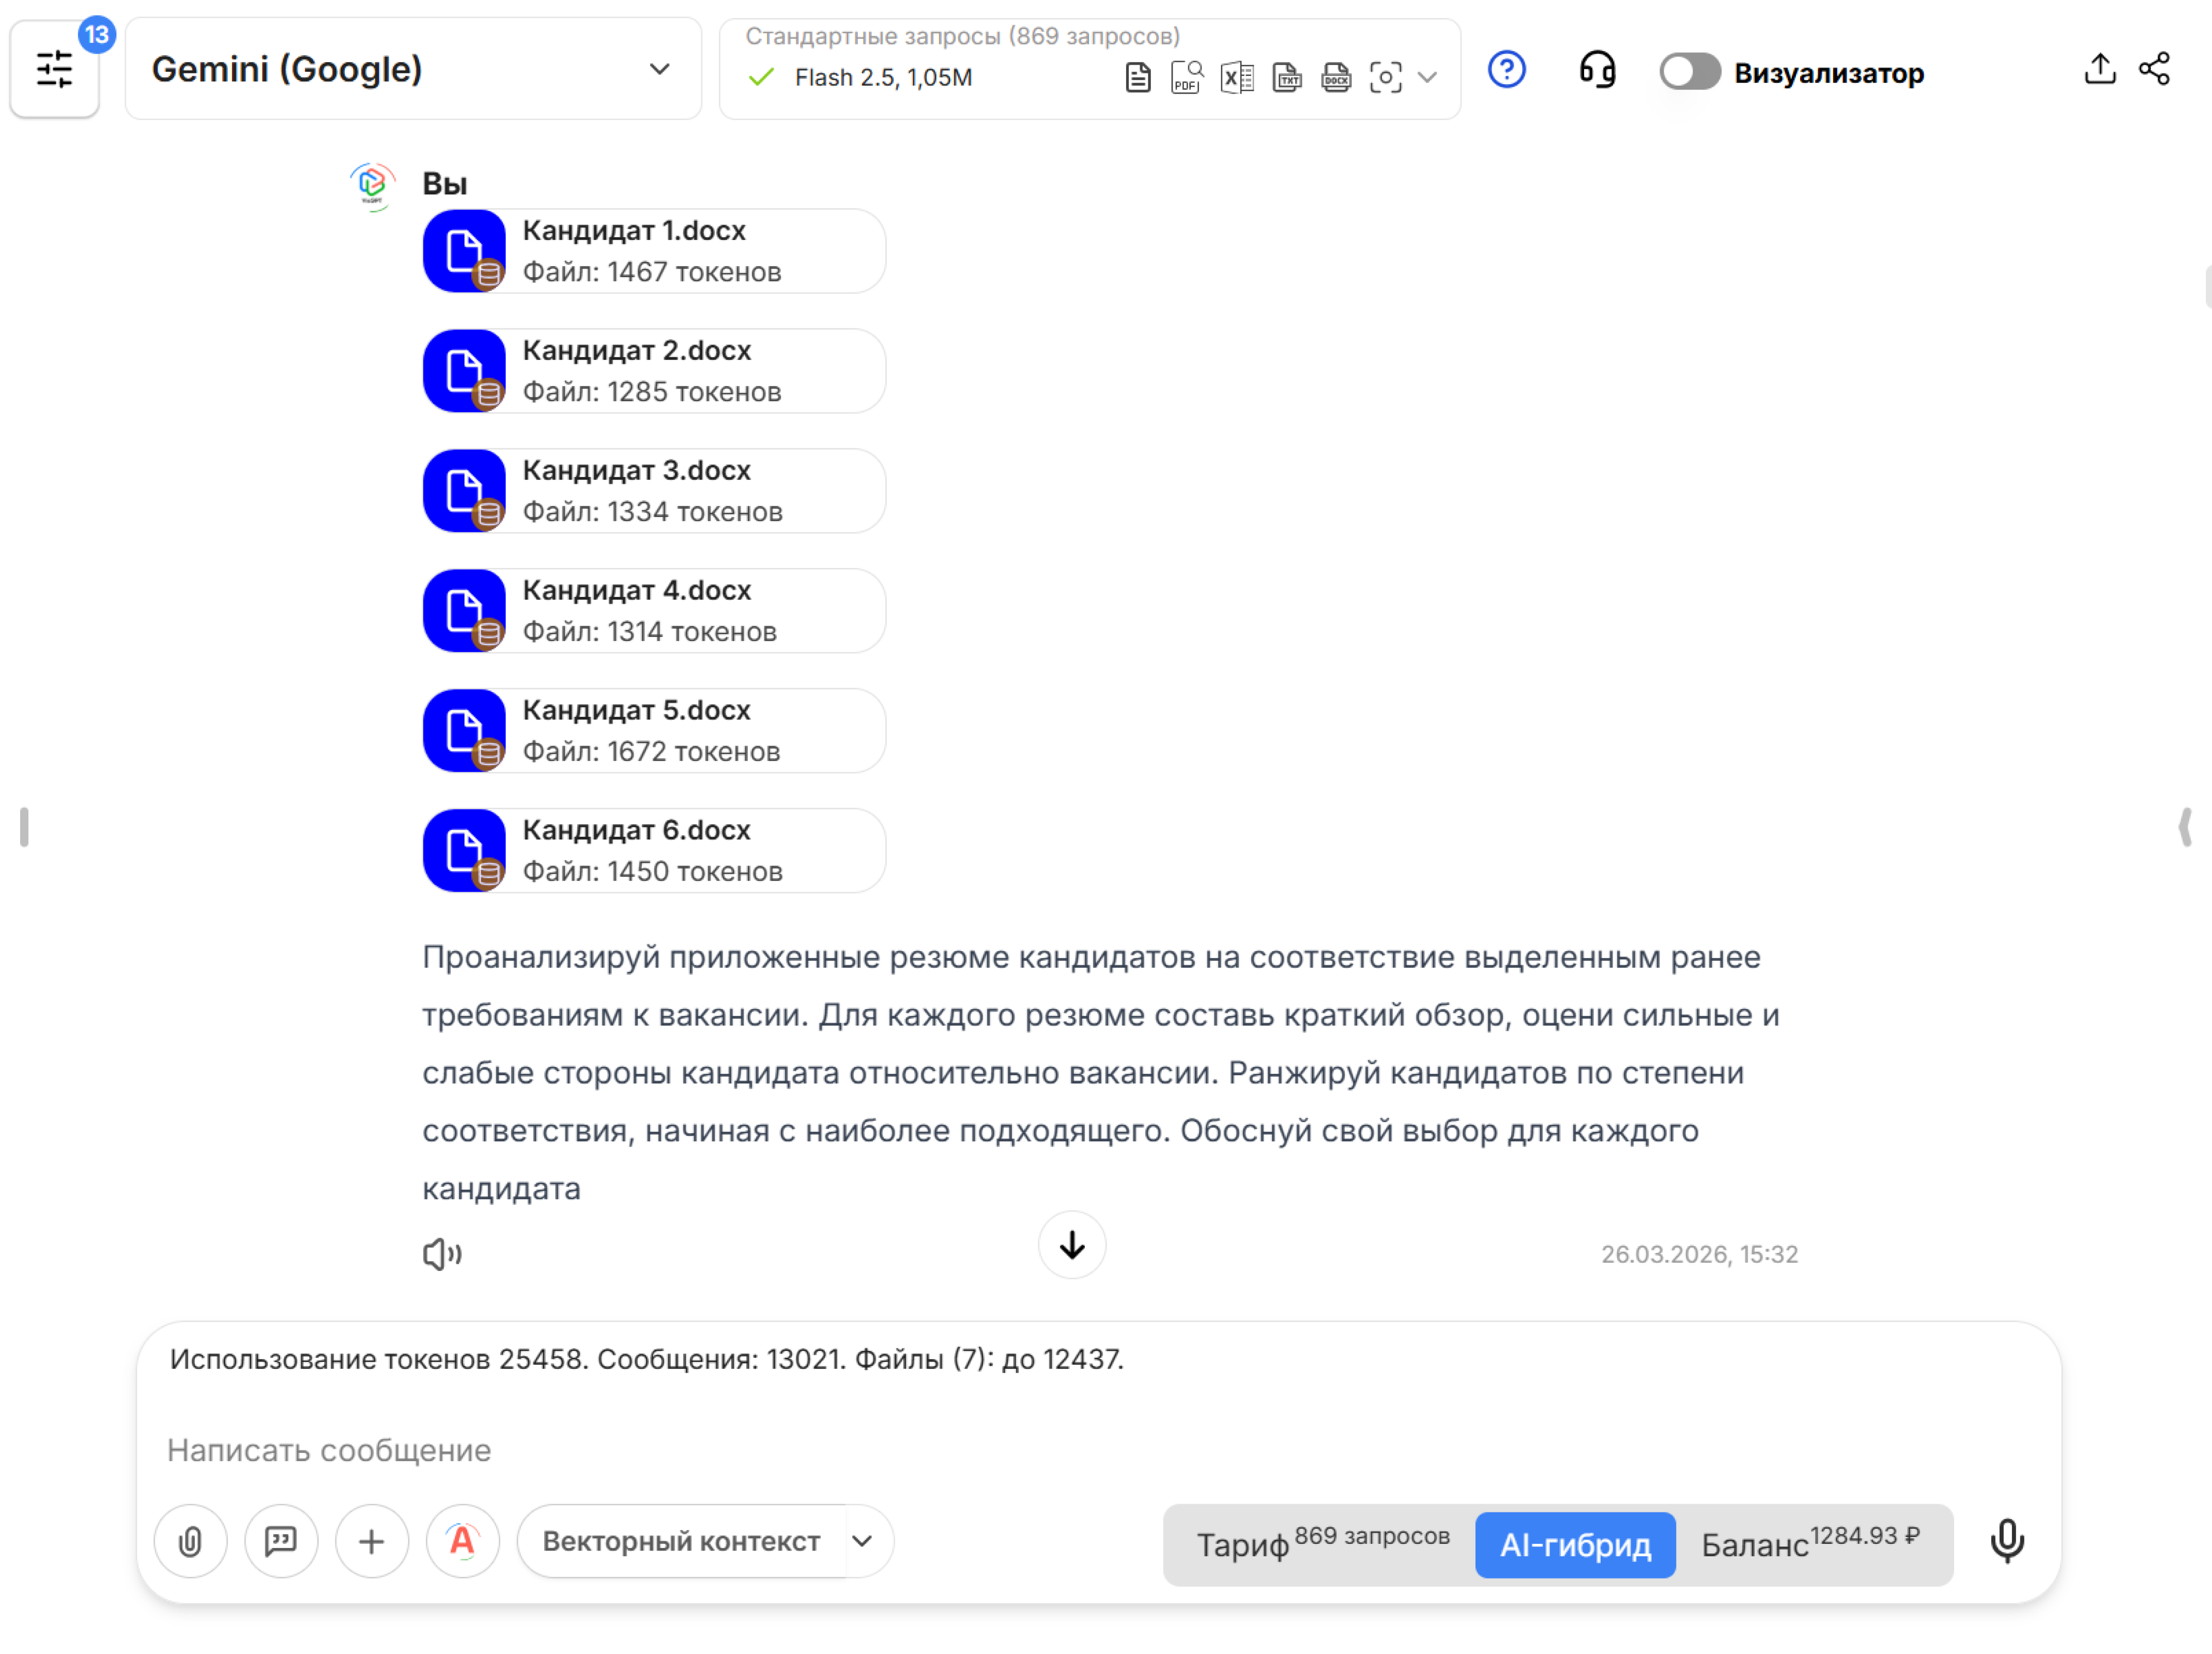Play the message aloud via speaker icon
Screen dimensions: 2212x1654
pyautogui.click(x=441, y=1253)
